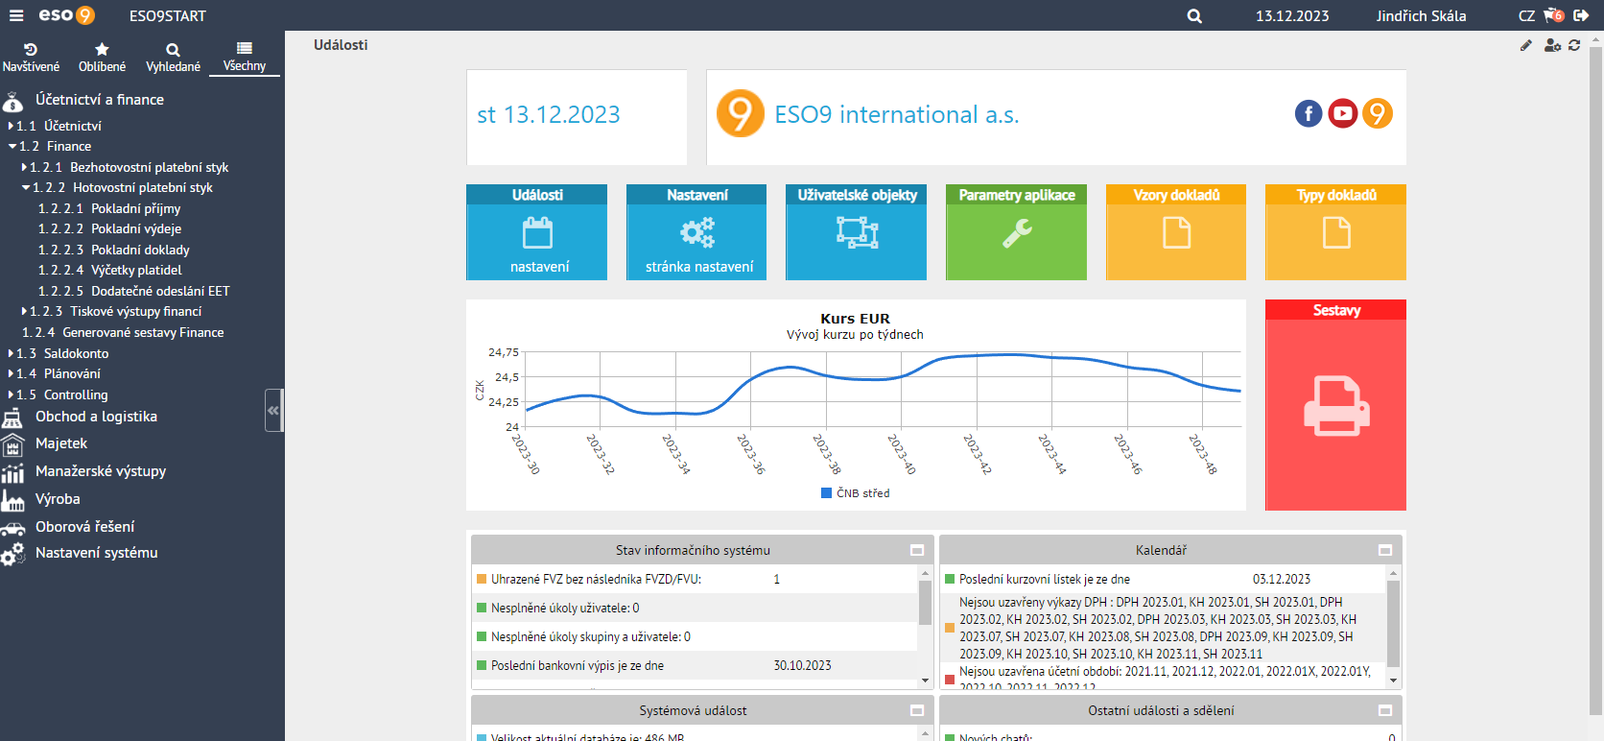Open the search magnifier in top bar
This screenshot has height=741, width=1604.
tap(1194, 15)
